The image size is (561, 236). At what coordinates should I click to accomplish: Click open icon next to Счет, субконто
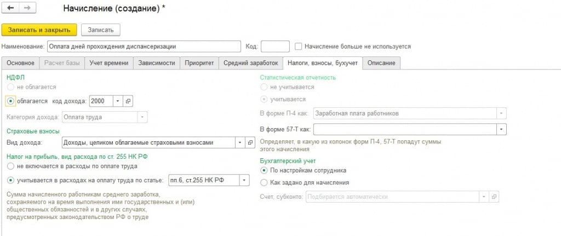(x=494, y=197)
